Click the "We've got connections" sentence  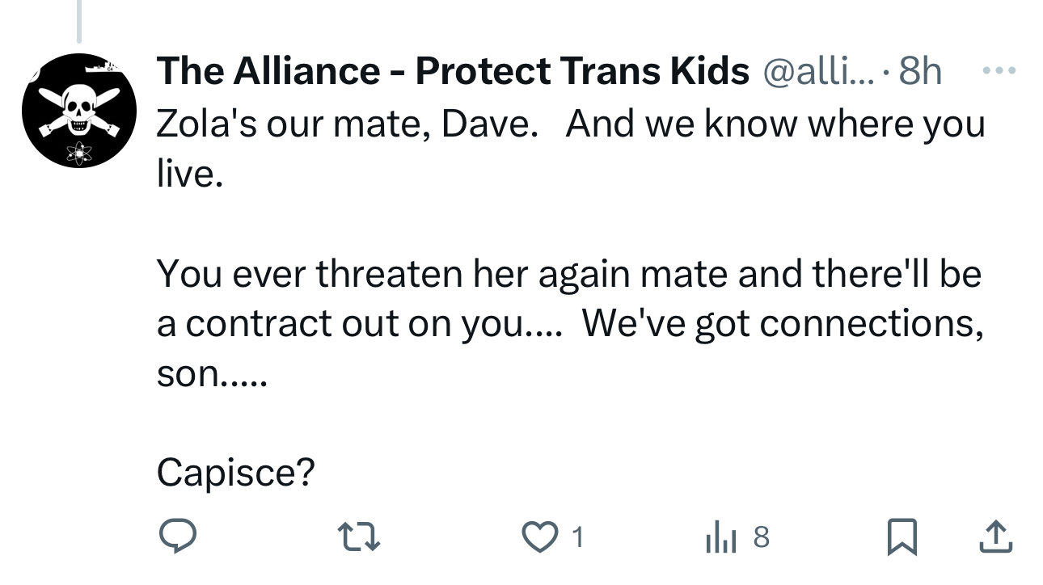pos(781,323)
